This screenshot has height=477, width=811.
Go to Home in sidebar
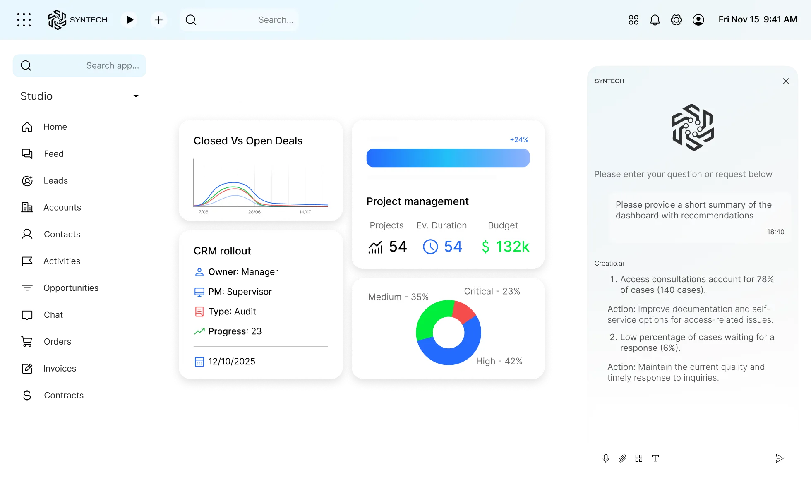[27, 127]
